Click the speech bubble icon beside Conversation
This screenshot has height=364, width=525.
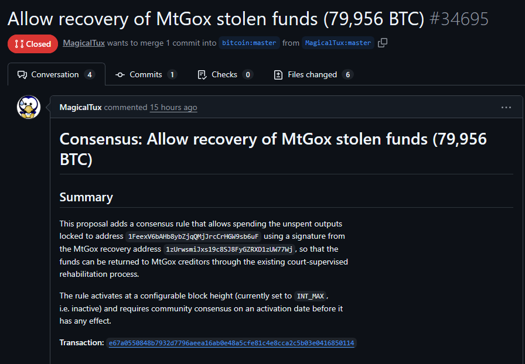pyautogui.click(x=22, y=74)
